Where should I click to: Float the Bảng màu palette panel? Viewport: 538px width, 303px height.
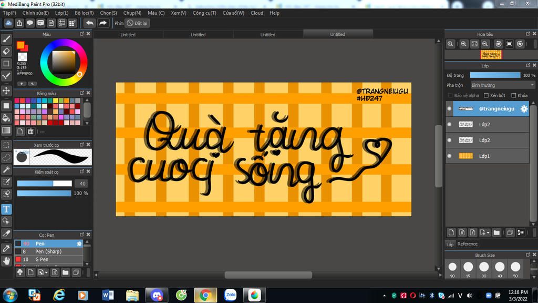pos(81,93)
